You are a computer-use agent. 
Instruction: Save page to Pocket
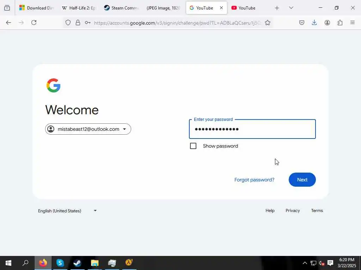pos(302,22)
